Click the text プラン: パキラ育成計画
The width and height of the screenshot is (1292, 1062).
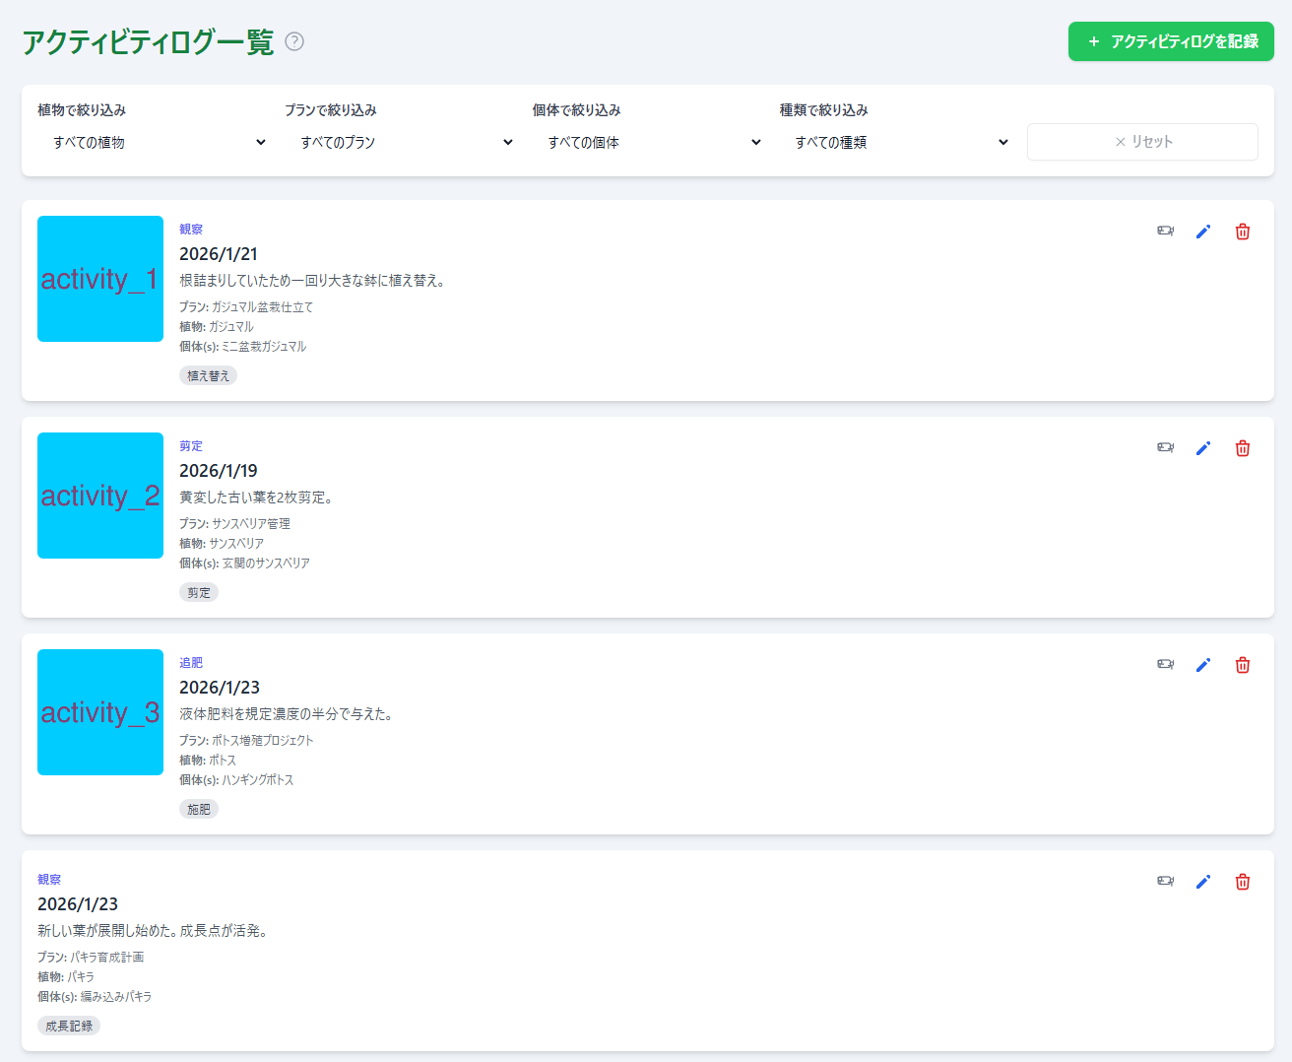pyautogui.click(x=91, y=958)
